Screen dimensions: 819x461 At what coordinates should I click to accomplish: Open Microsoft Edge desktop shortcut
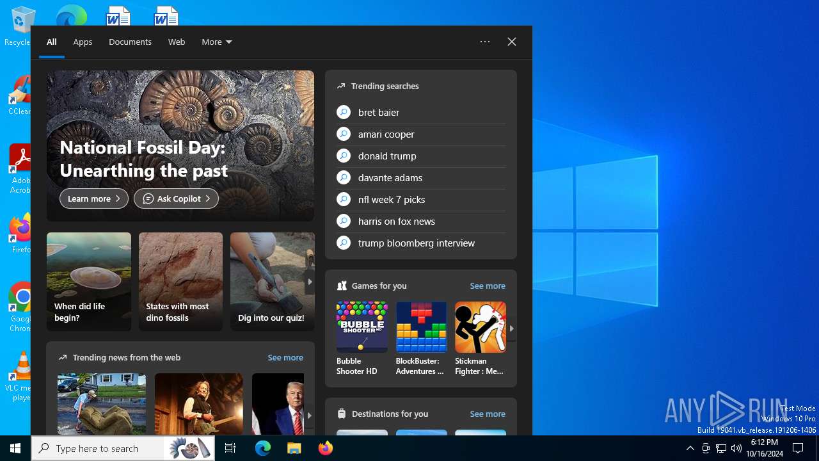click(x=71, y=16)
